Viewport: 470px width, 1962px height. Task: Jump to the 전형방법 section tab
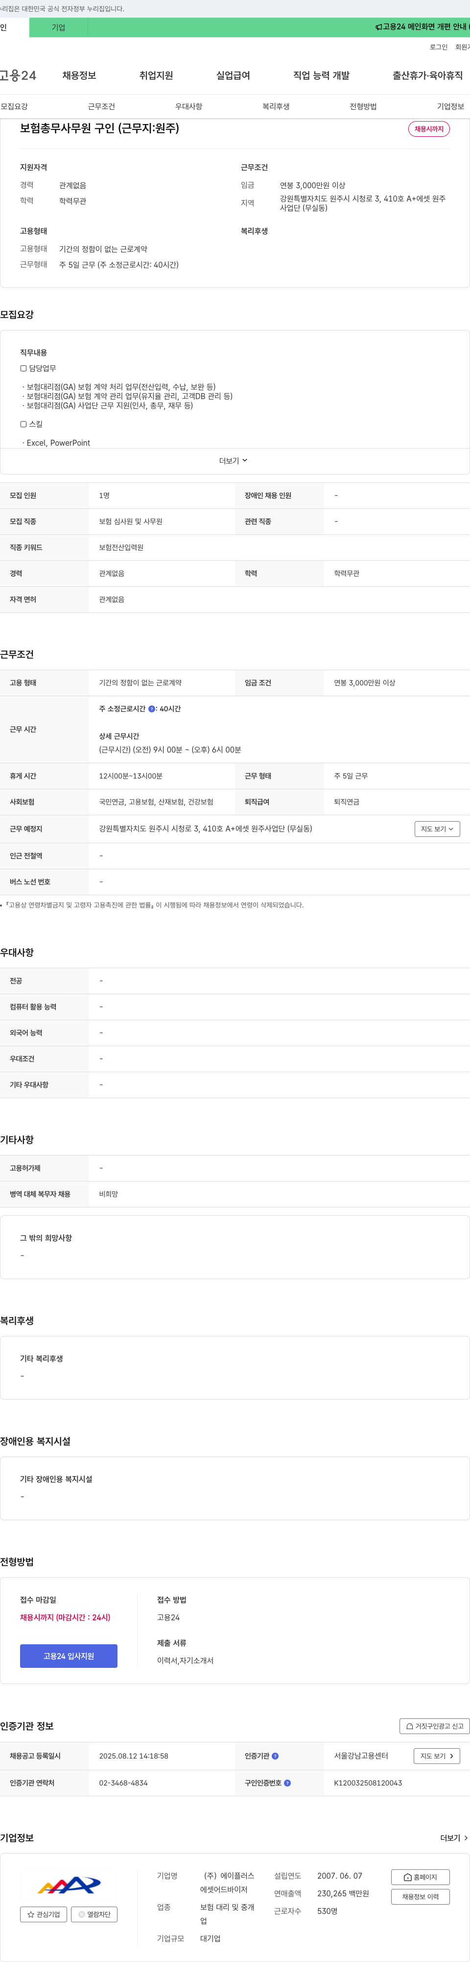[x=363, y=107]
